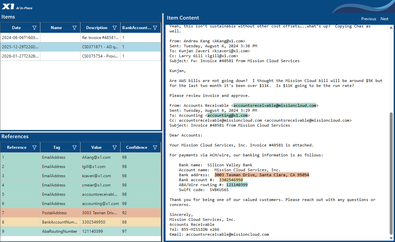395x242 pixels.
Task: Click the X1 AI In-Place logo
Action: click(17, 7)
